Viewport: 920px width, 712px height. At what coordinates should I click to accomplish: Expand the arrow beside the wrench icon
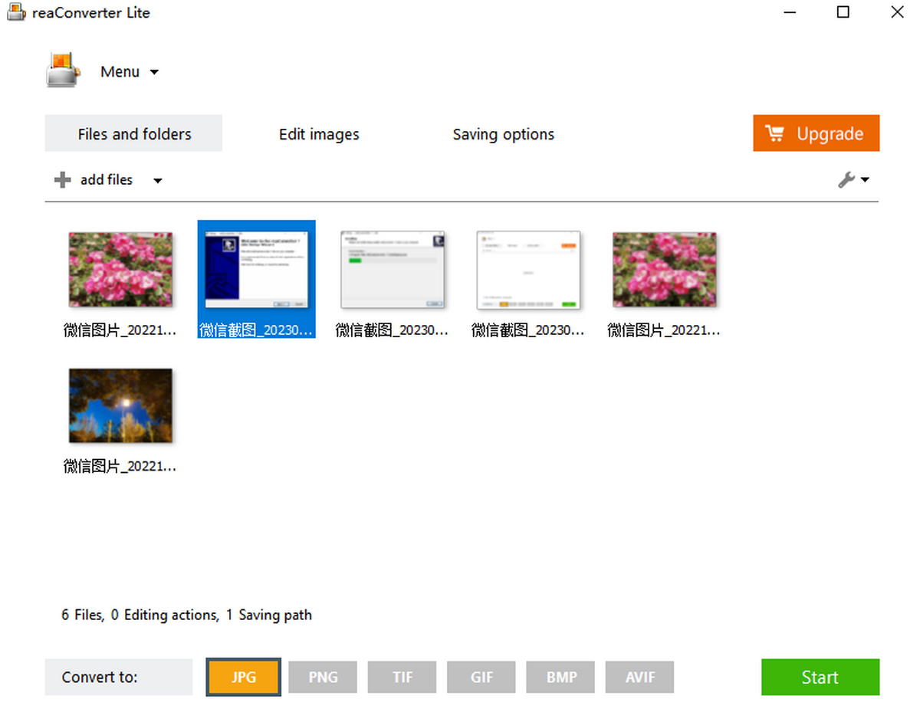[866, 180]
